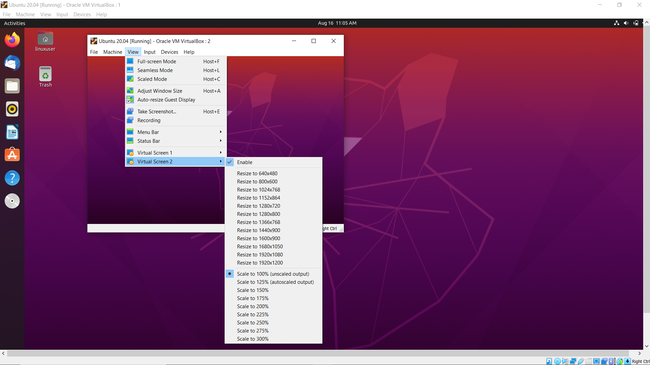
Task: Expand the Virtual Screen 1 submenu
Action: click(176, 153)
